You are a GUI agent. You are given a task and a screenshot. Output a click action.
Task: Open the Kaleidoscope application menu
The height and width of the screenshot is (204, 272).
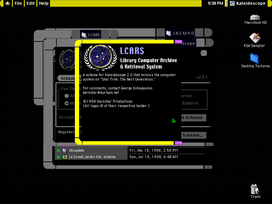pos(248,3)
